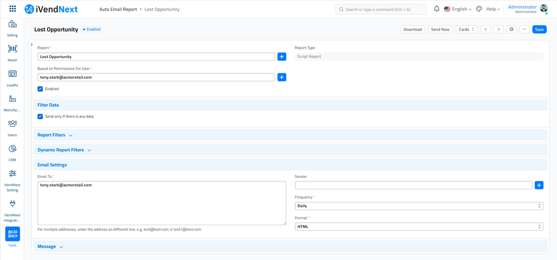Open iVendNext Setting sliders icon
The image size is (557, 260).
click(x=12, y=174)
